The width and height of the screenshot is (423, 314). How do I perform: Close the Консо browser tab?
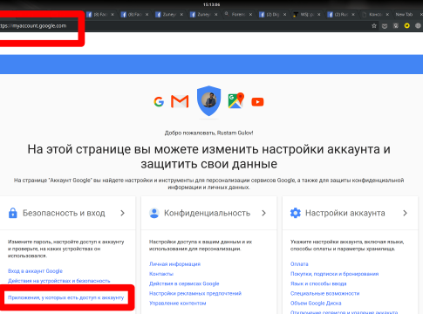[x=387, y=14]
